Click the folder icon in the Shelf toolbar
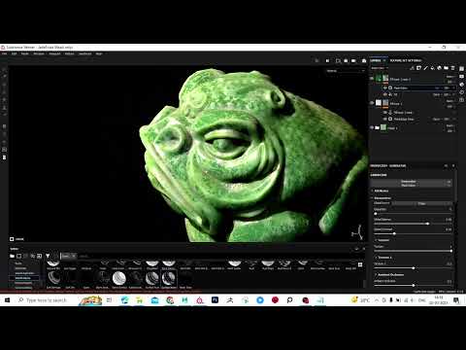Screen dimensions: 466x350 pos(12,256)
